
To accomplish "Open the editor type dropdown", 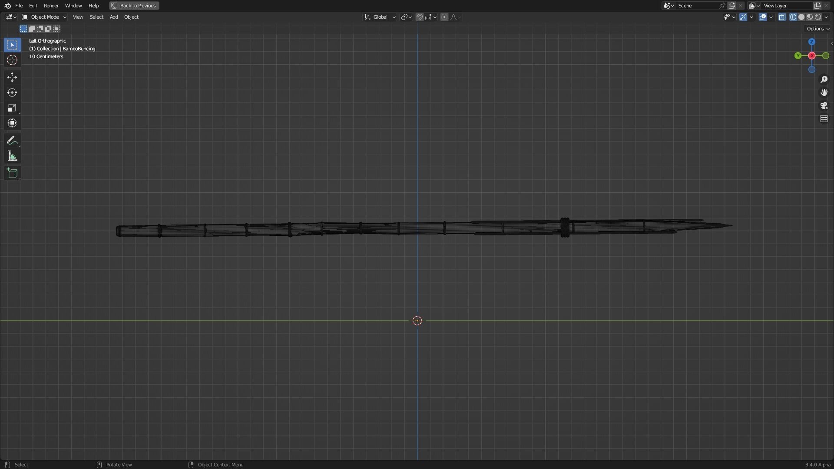I will pos(11,17).
